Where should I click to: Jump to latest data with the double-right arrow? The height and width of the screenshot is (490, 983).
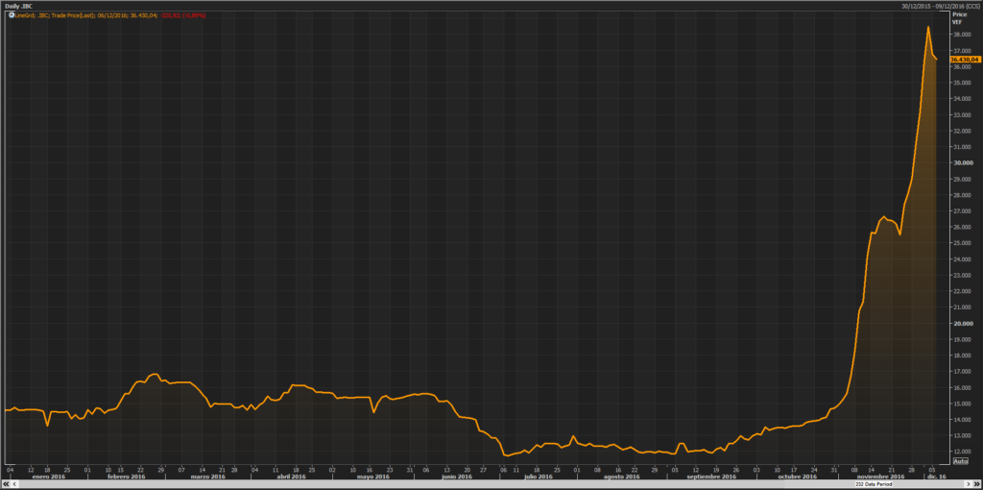(x=976, y=484)
